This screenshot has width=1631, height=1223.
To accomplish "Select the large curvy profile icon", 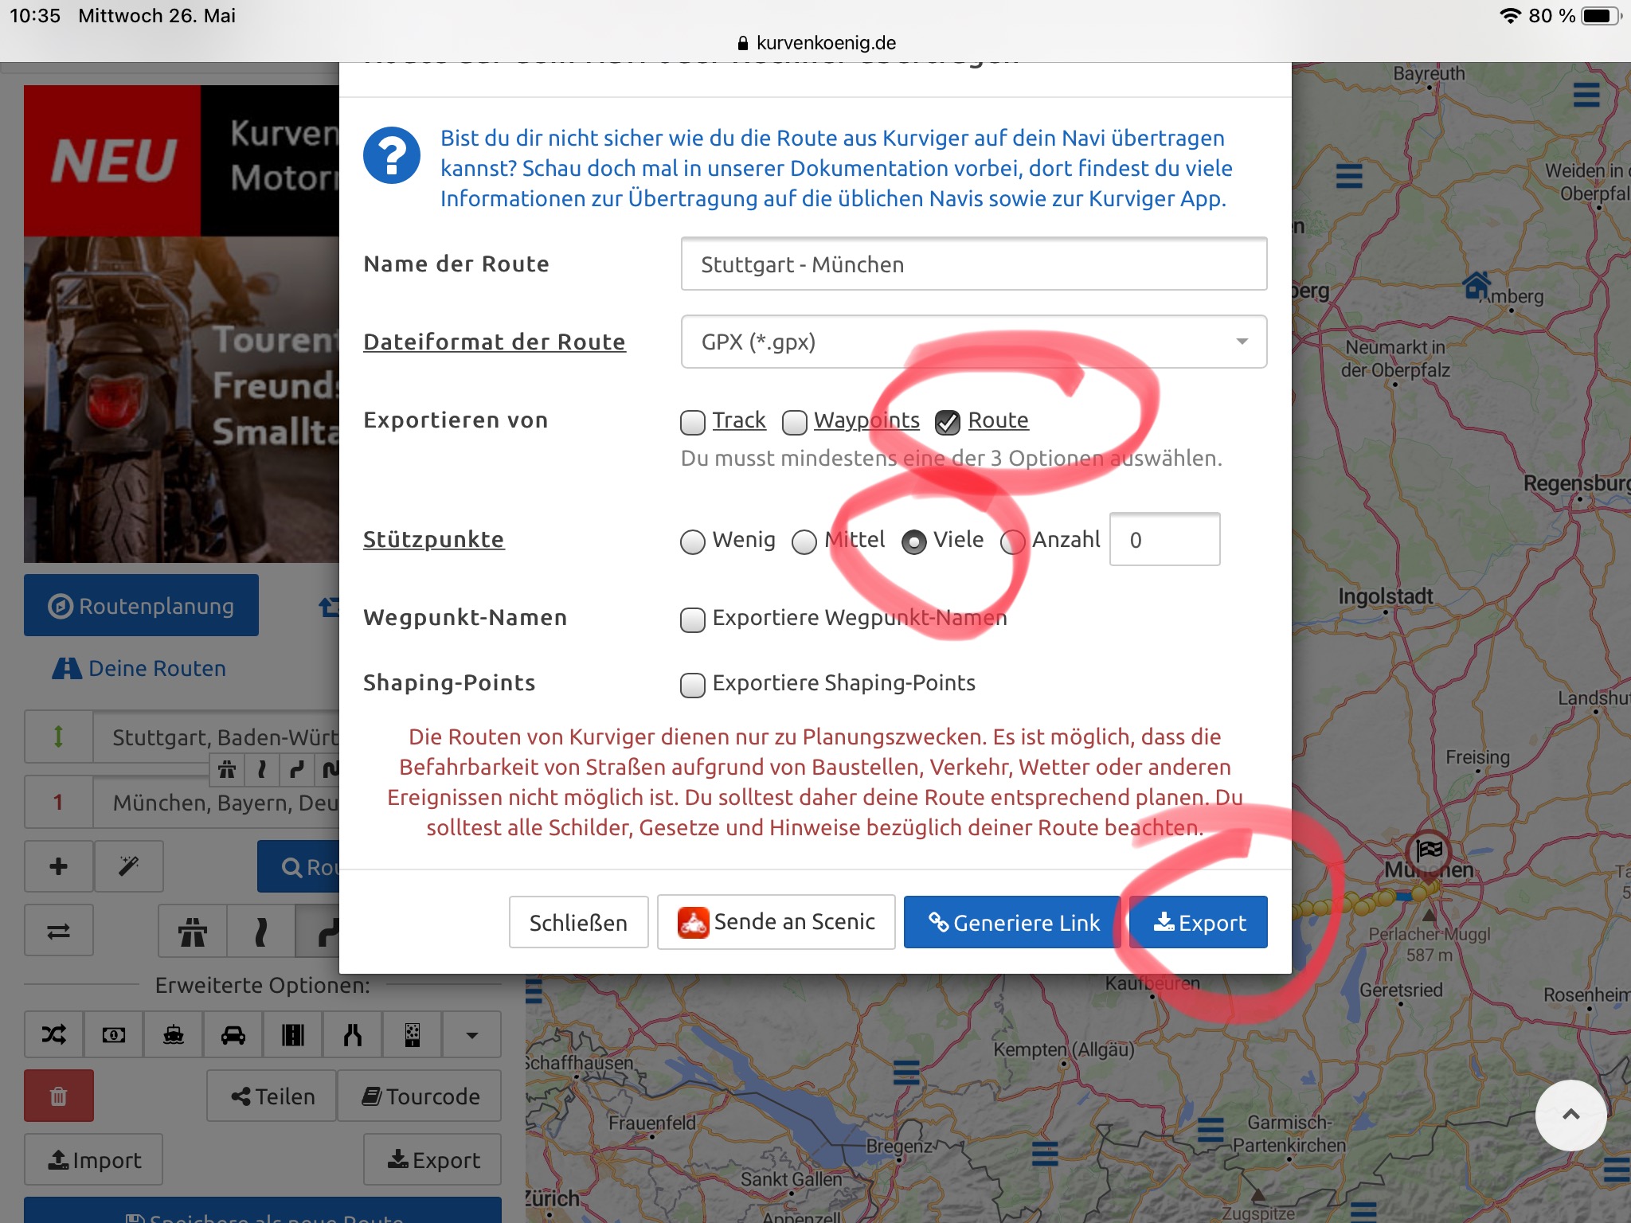I will tap(319, 930).
